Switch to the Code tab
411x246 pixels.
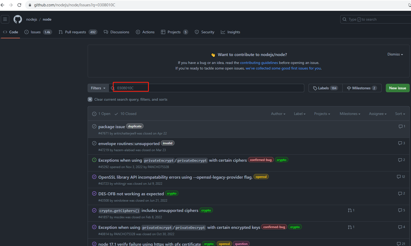coord(11,32)
